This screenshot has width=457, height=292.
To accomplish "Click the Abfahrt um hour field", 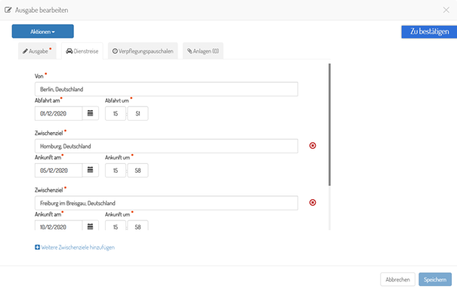I will coord(116,113).
